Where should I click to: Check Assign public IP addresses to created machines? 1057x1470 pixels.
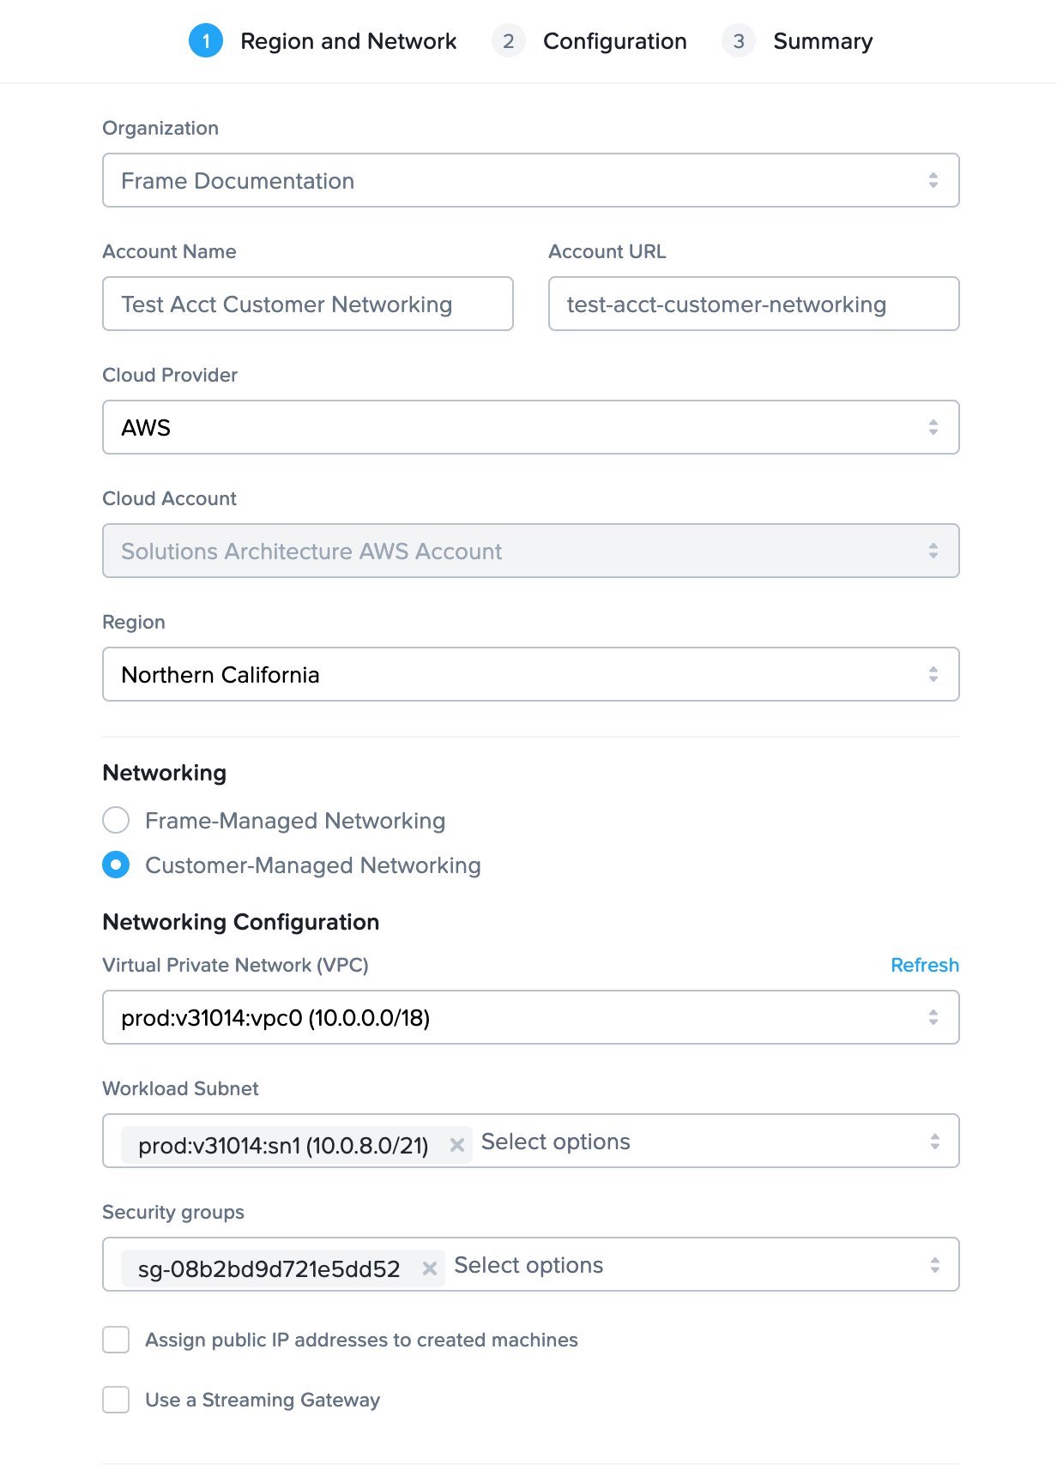click(x=115, y=1340)
